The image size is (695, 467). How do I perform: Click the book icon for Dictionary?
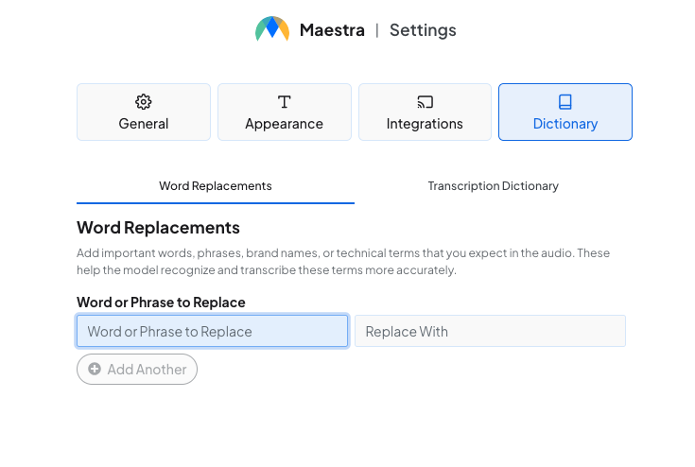tap(565, 102)
